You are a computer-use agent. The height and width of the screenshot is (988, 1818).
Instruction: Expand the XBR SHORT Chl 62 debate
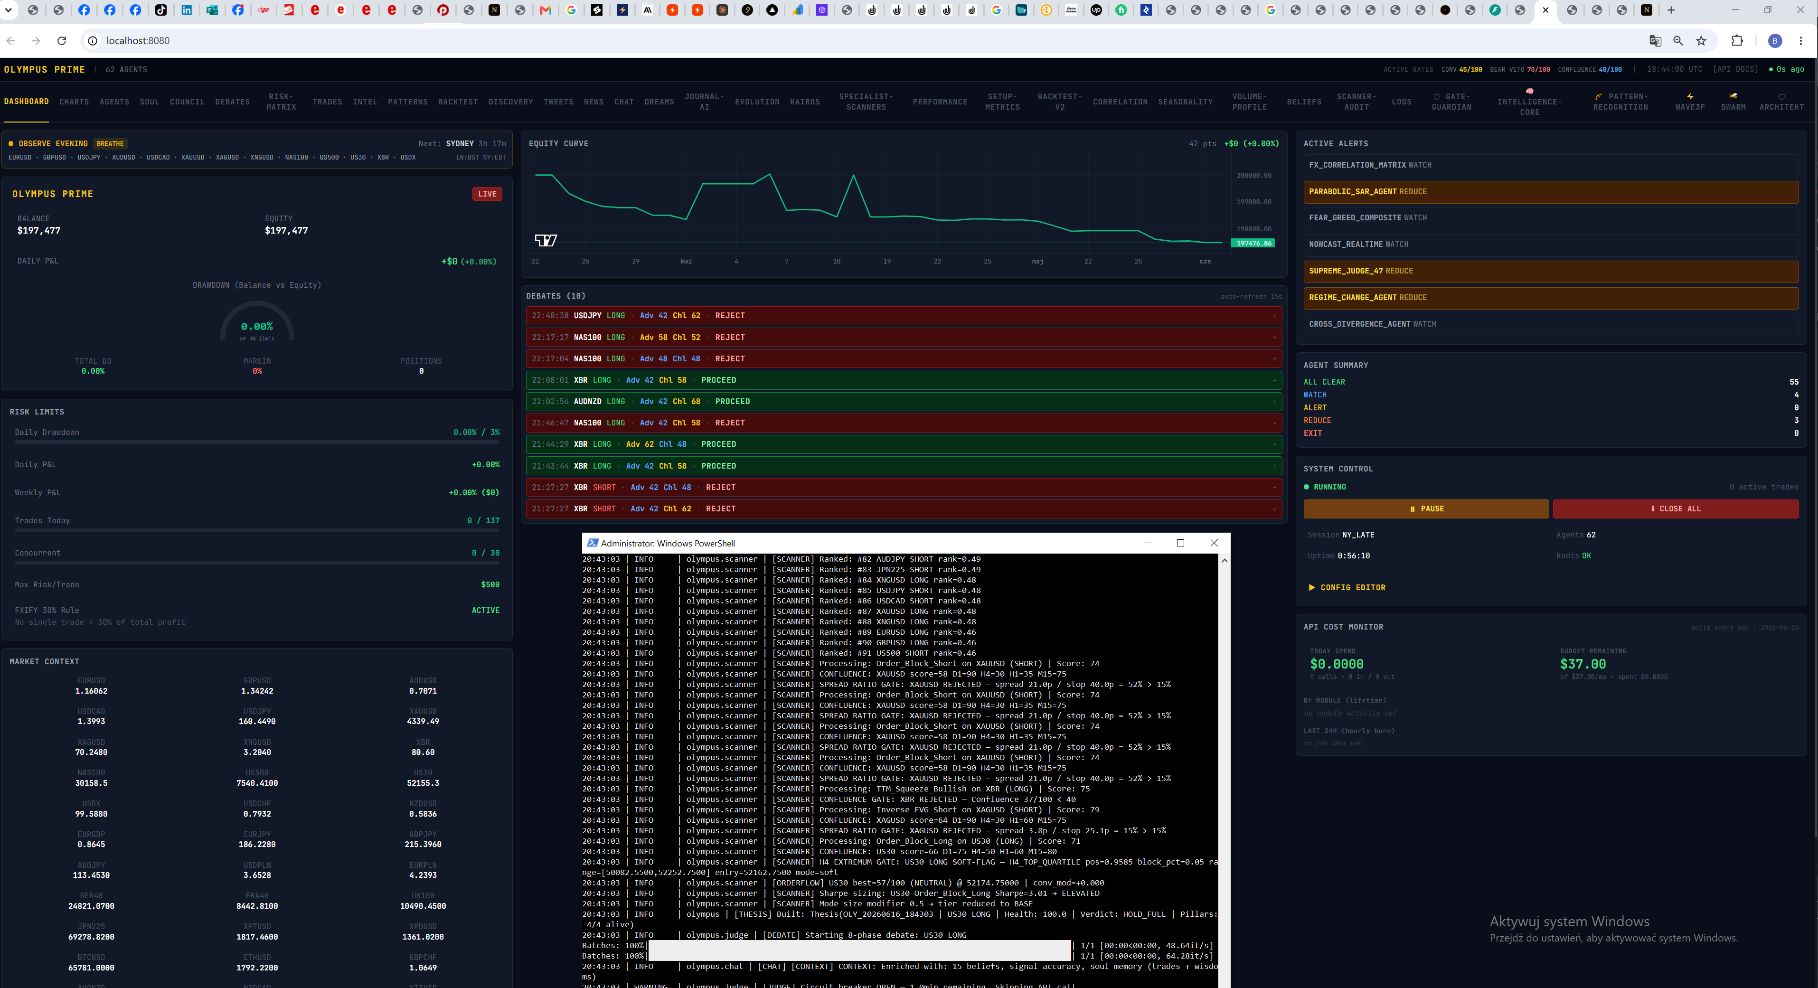tap(904, 509)
